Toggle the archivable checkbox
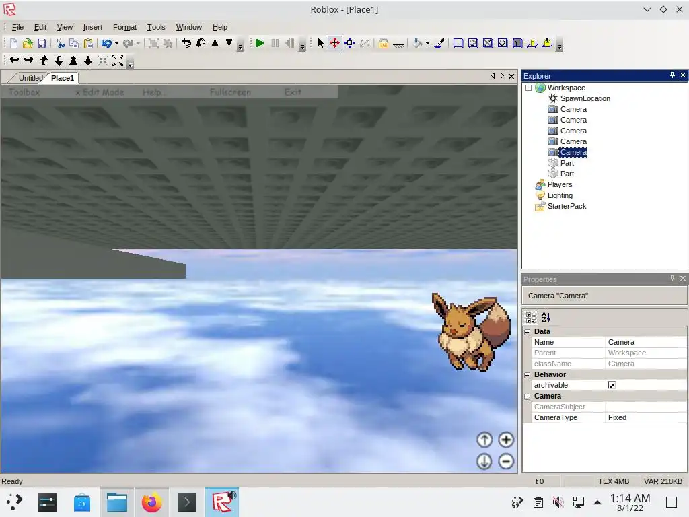Viewport: 689px width, 517px height. pos(611,385)
